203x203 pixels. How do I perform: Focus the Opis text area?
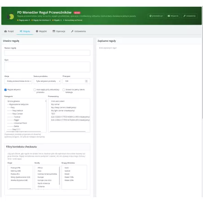[x=47, y=67]
